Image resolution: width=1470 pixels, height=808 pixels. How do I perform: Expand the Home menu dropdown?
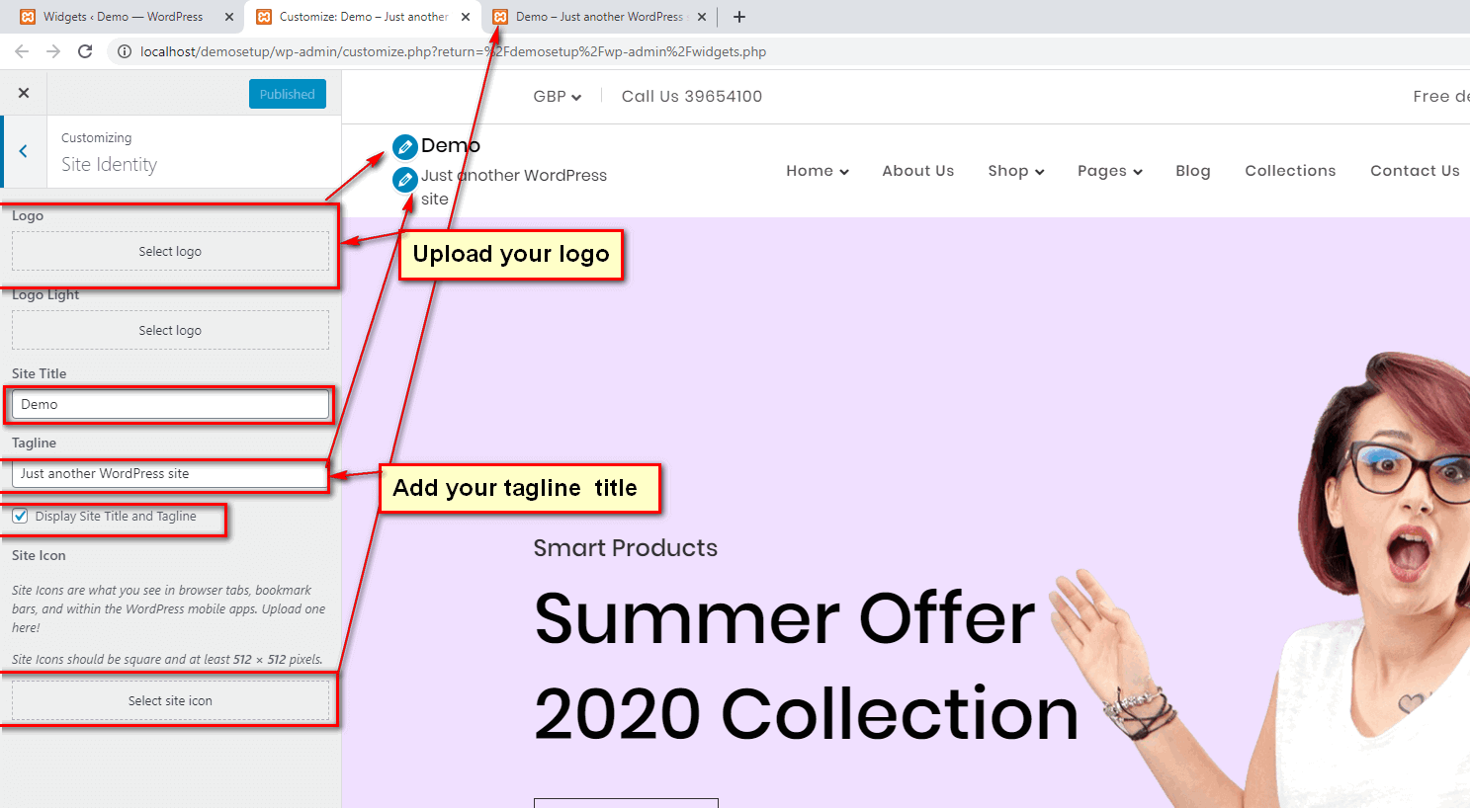pos(818,171)
